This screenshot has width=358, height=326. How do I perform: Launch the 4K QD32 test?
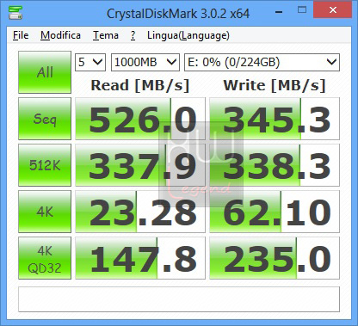pyautogui.click(x=45, y=258)
